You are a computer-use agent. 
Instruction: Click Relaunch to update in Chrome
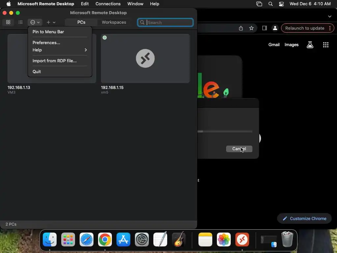(305, 28)
